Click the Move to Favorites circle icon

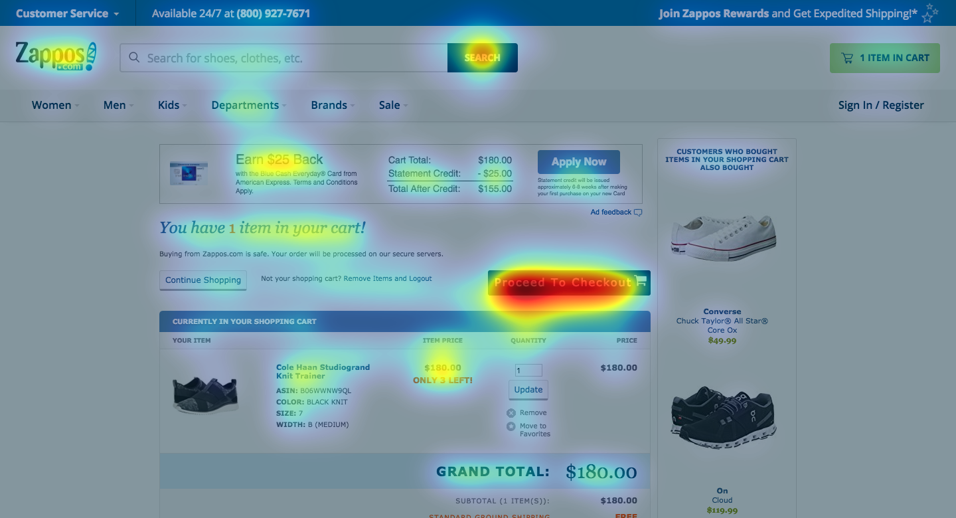tap(511, 426)
